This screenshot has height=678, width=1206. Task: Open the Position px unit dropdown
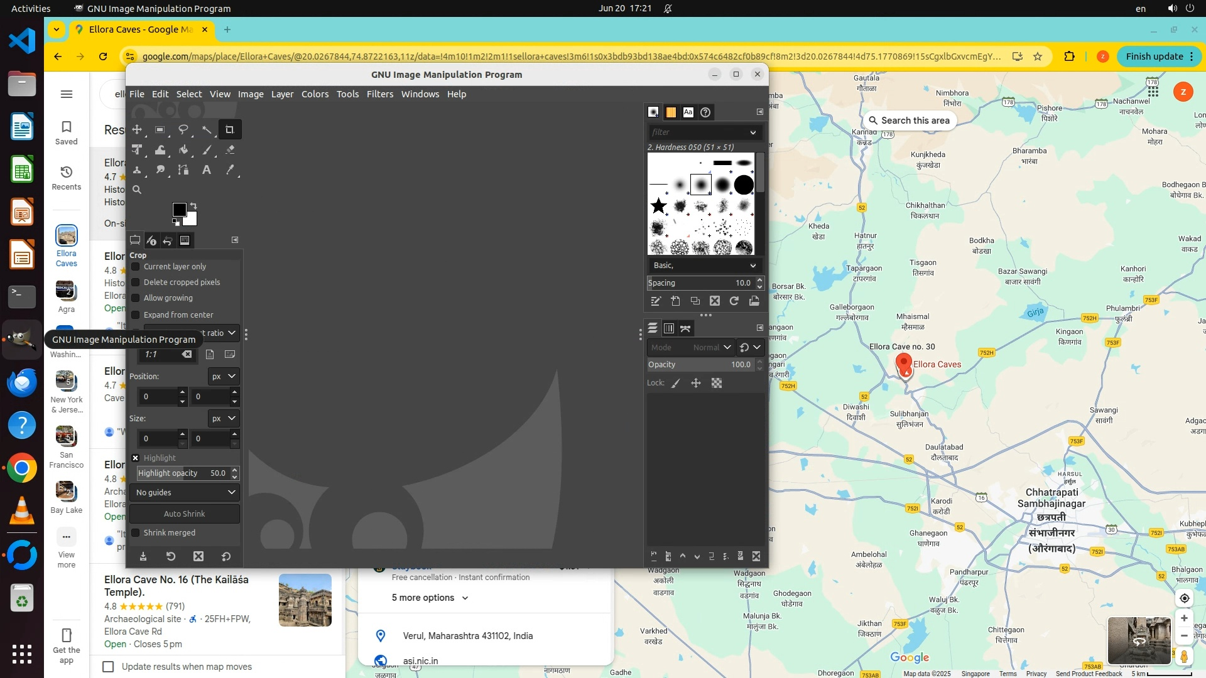[223, 377]
